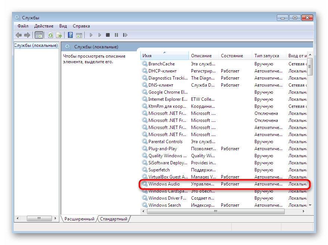This screenshot has height=245, width=328.
Task: Sort by the Имя column header
Action: pyautogui.click(x=165, y=56)
